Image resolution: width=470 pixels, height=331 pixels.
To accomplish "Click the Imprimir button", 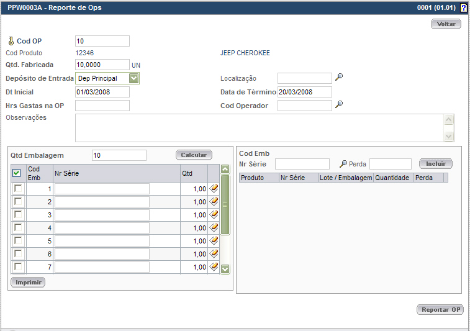I will coord(28,282).
